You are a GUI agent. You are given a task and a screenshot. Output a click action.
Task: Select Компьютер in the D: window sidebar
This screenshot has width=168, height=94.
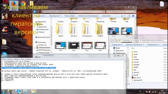[x=41, y=42]
